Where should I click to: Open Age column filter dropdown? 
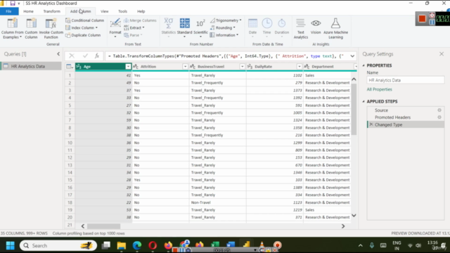(x=128, y=67)
